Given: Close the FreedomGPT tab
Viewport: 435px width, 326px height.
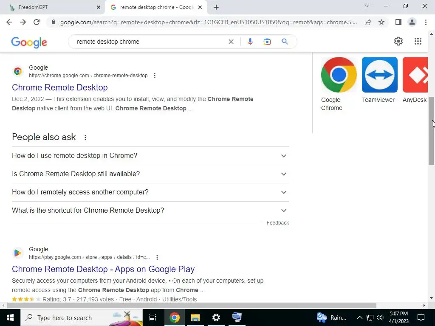Looking at the screenshot, I should (x=99, y=7).
